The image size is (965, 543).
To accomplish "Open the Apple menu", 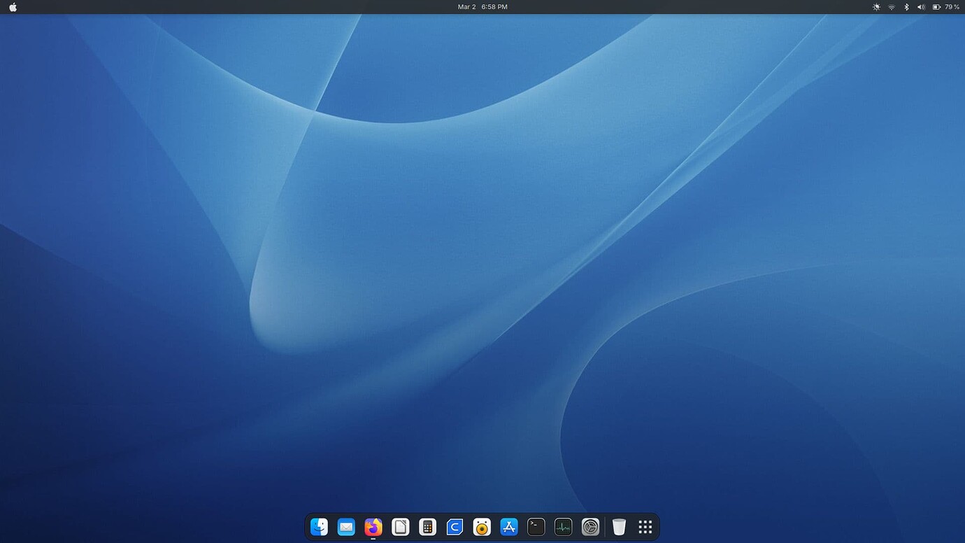I will [x=13, y=7].
